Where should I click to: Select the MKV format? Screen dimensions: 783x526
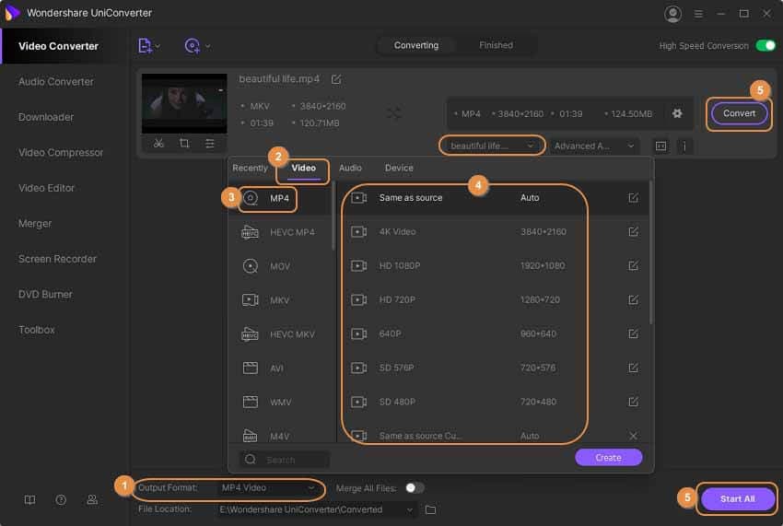point(281,300)
